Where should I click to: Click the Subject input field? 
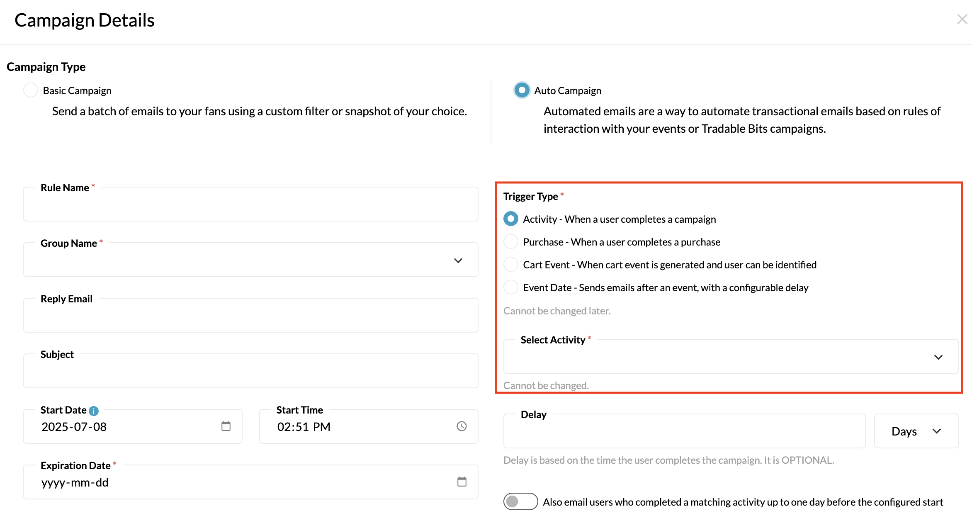point(251,371)
